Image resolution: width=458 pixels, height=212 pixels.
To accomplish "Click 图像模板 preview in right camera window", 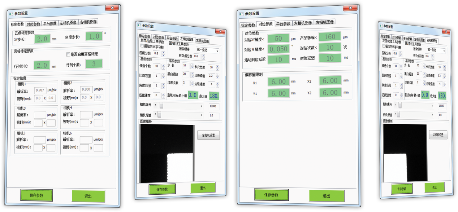I will 405,154.
